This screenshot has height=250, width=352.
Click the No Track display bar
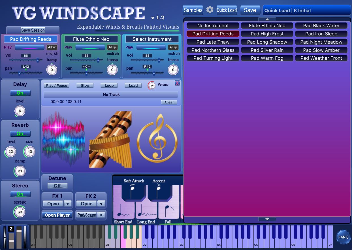click(111, 95)
